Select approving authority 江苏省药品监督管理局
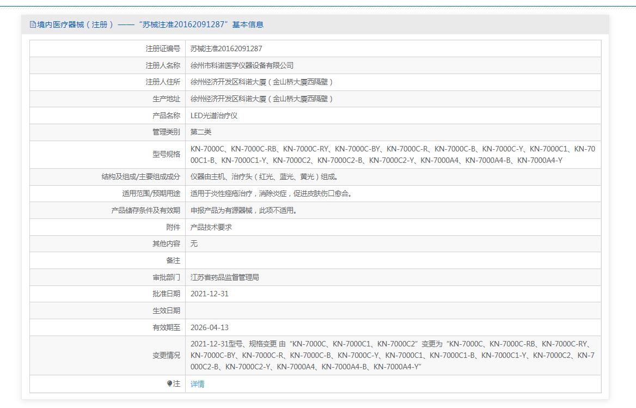 tap(225, 277)
